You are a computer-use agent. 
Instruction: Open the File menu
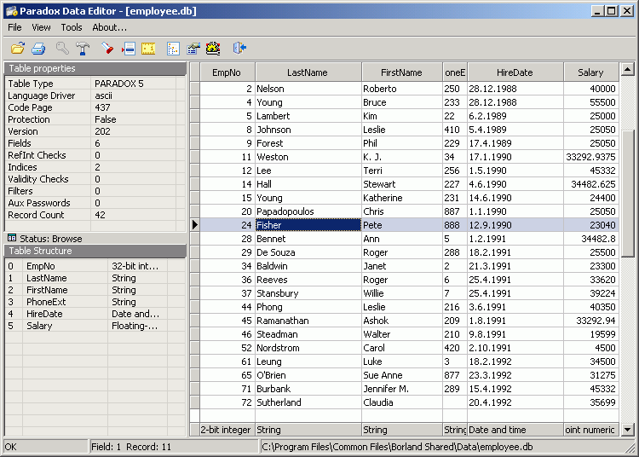(14, 27)
